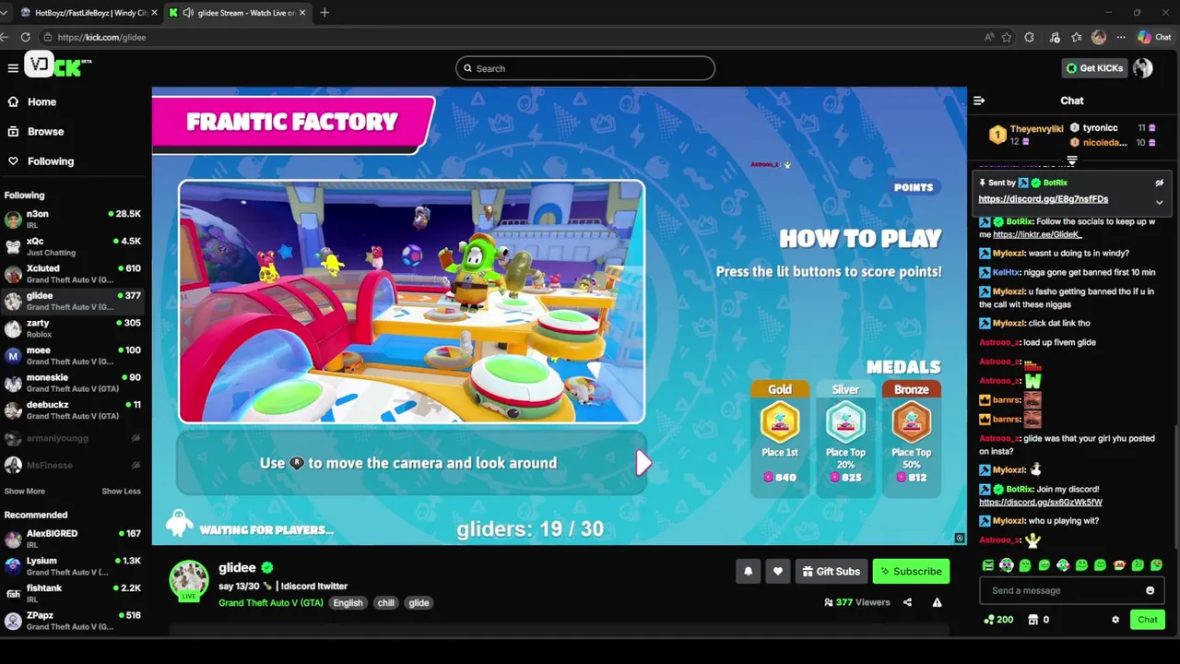Click the crab emote in chat bar
1180x664 pixels.
tap(1119, 565)
